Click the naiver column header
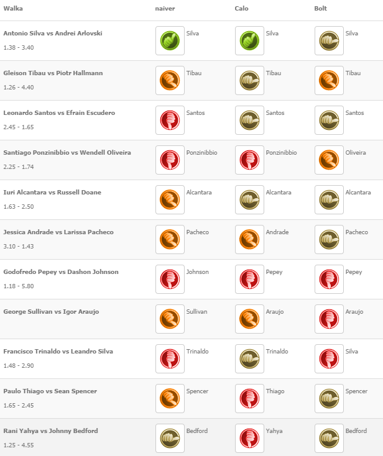383x456 pixels. pyautogui.click(x=164, y=9)
